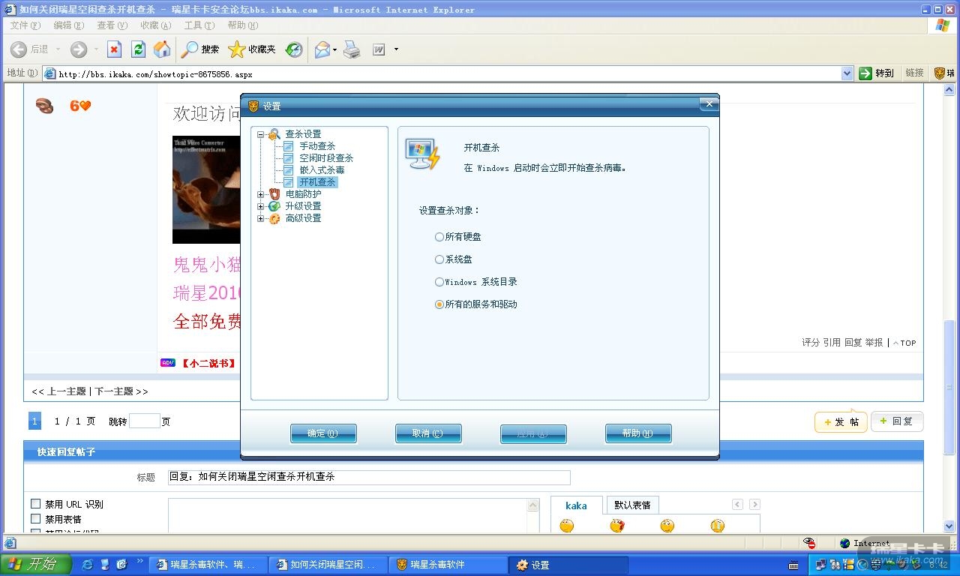Open the 文件(F) menu
960x576 pixels.
click(24, 25)
